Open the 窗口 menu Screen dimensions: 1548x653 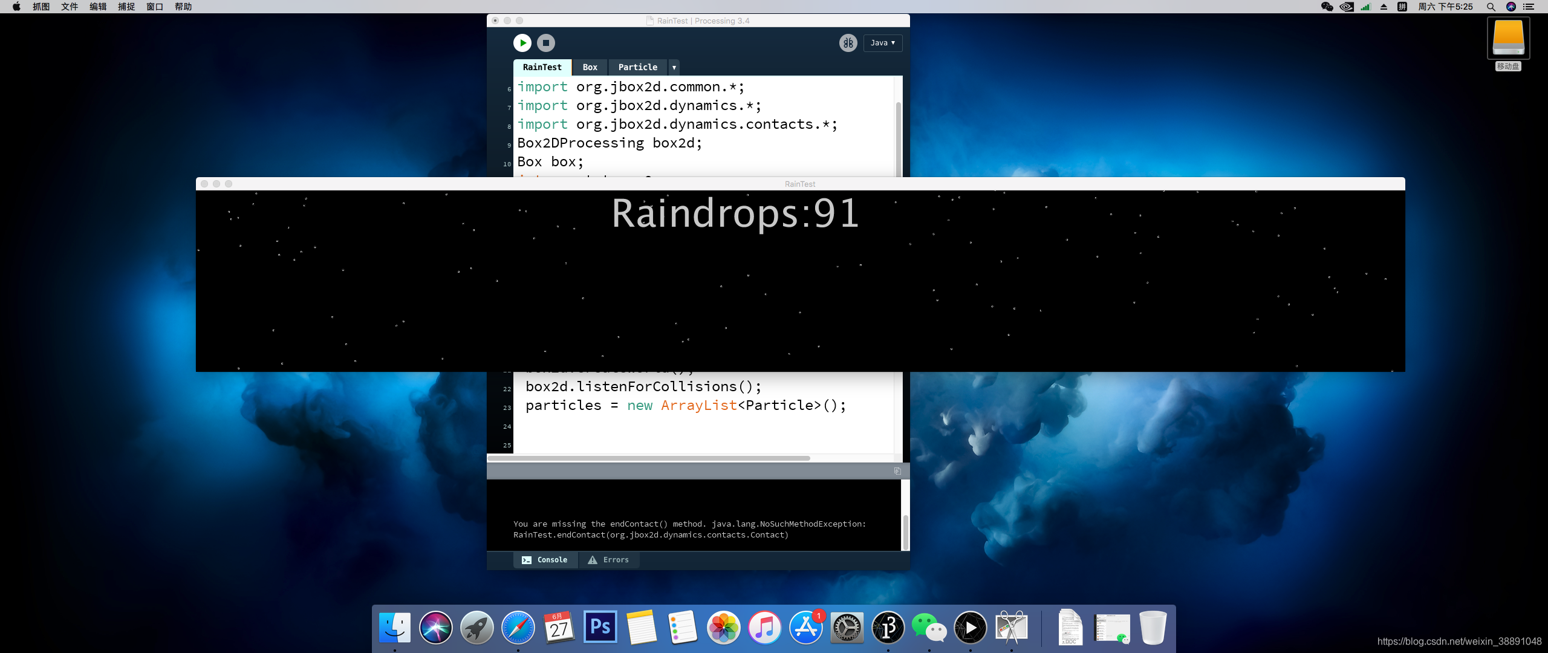coord(155,7)
